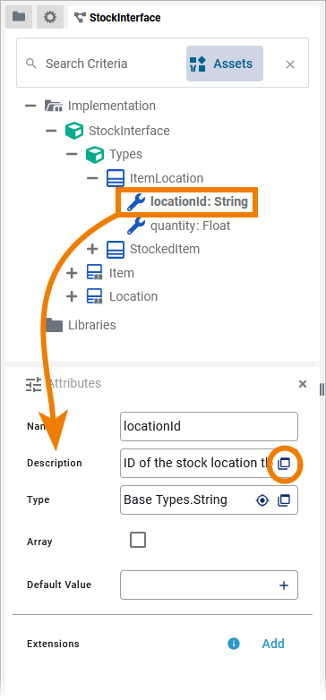The height and width of the screenshot is (700, 326).
Task: Show the Extensions info icon
Action: tap(234, 644)
